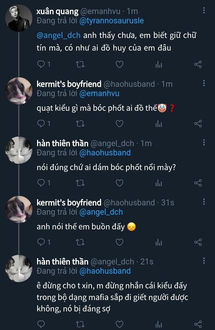Open the @angel_dch mention in xuân quang's tweet
215x330 pixels.
pyautogui.click(x=59, y=35)
